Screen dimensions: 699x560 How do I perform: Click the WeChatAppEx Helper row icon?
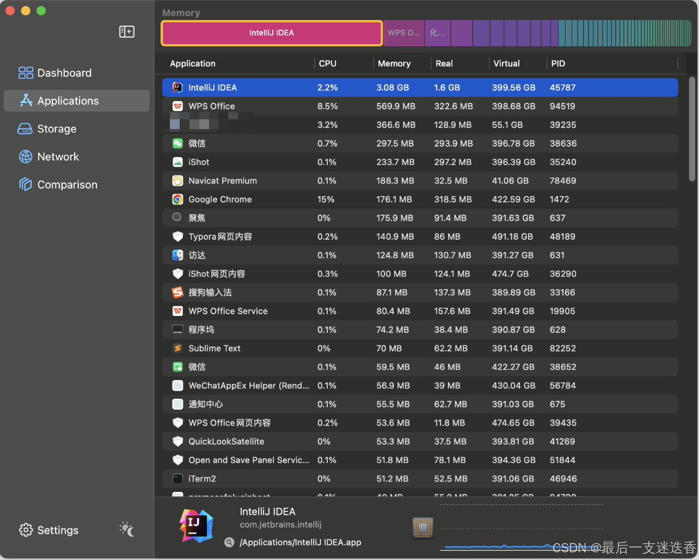tap(177, 386)
